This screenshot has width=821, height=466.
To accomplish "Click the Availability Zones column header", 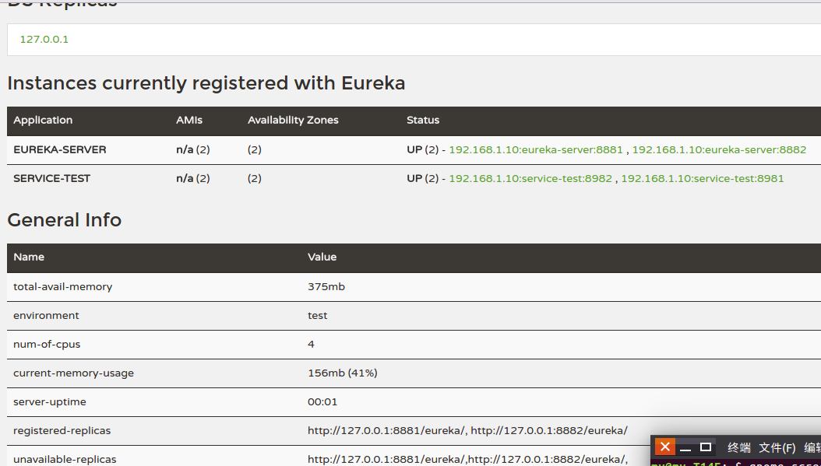I will (293, 121).
